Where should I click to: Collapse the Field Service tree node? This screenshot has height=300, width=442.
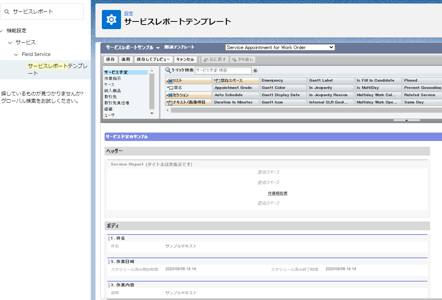tap(16, 54)
